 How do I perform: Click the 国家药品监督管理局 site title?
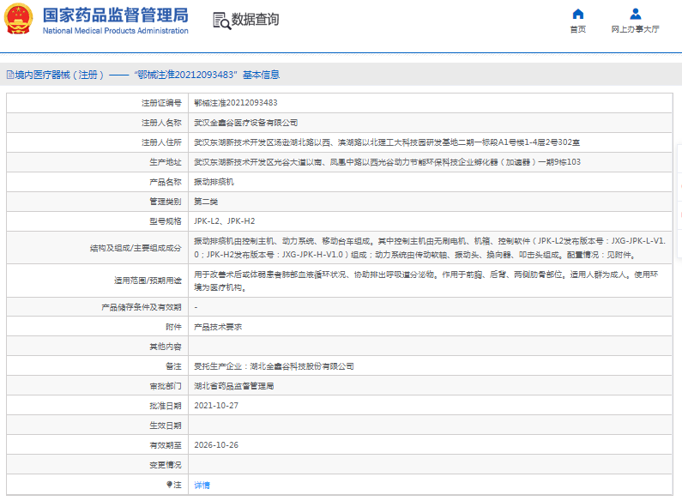[115, 15]
